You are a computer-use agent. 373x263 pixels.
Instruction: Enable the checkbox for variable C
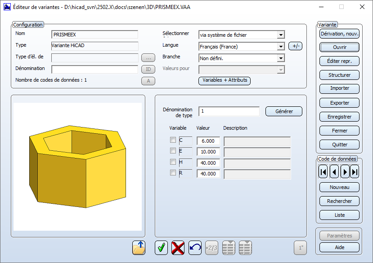173,140
